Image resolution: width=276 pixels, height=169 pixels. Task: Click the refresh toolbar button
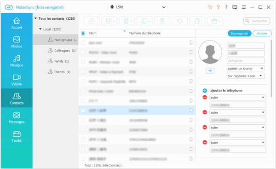(x=179, y=21)
